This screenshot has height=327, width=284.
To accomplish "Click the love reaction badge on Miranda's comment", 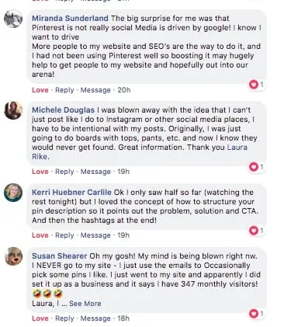I will click(257, 85).
